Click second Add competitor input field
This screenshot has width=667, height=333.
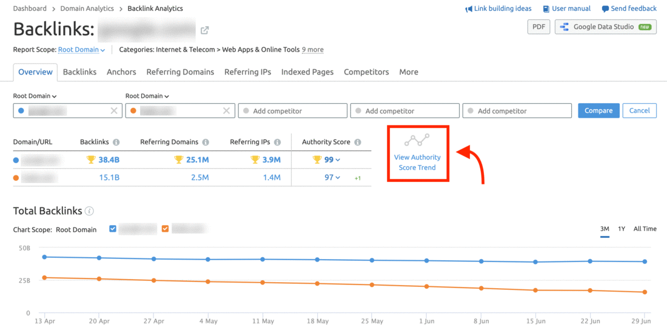(405, 110)
